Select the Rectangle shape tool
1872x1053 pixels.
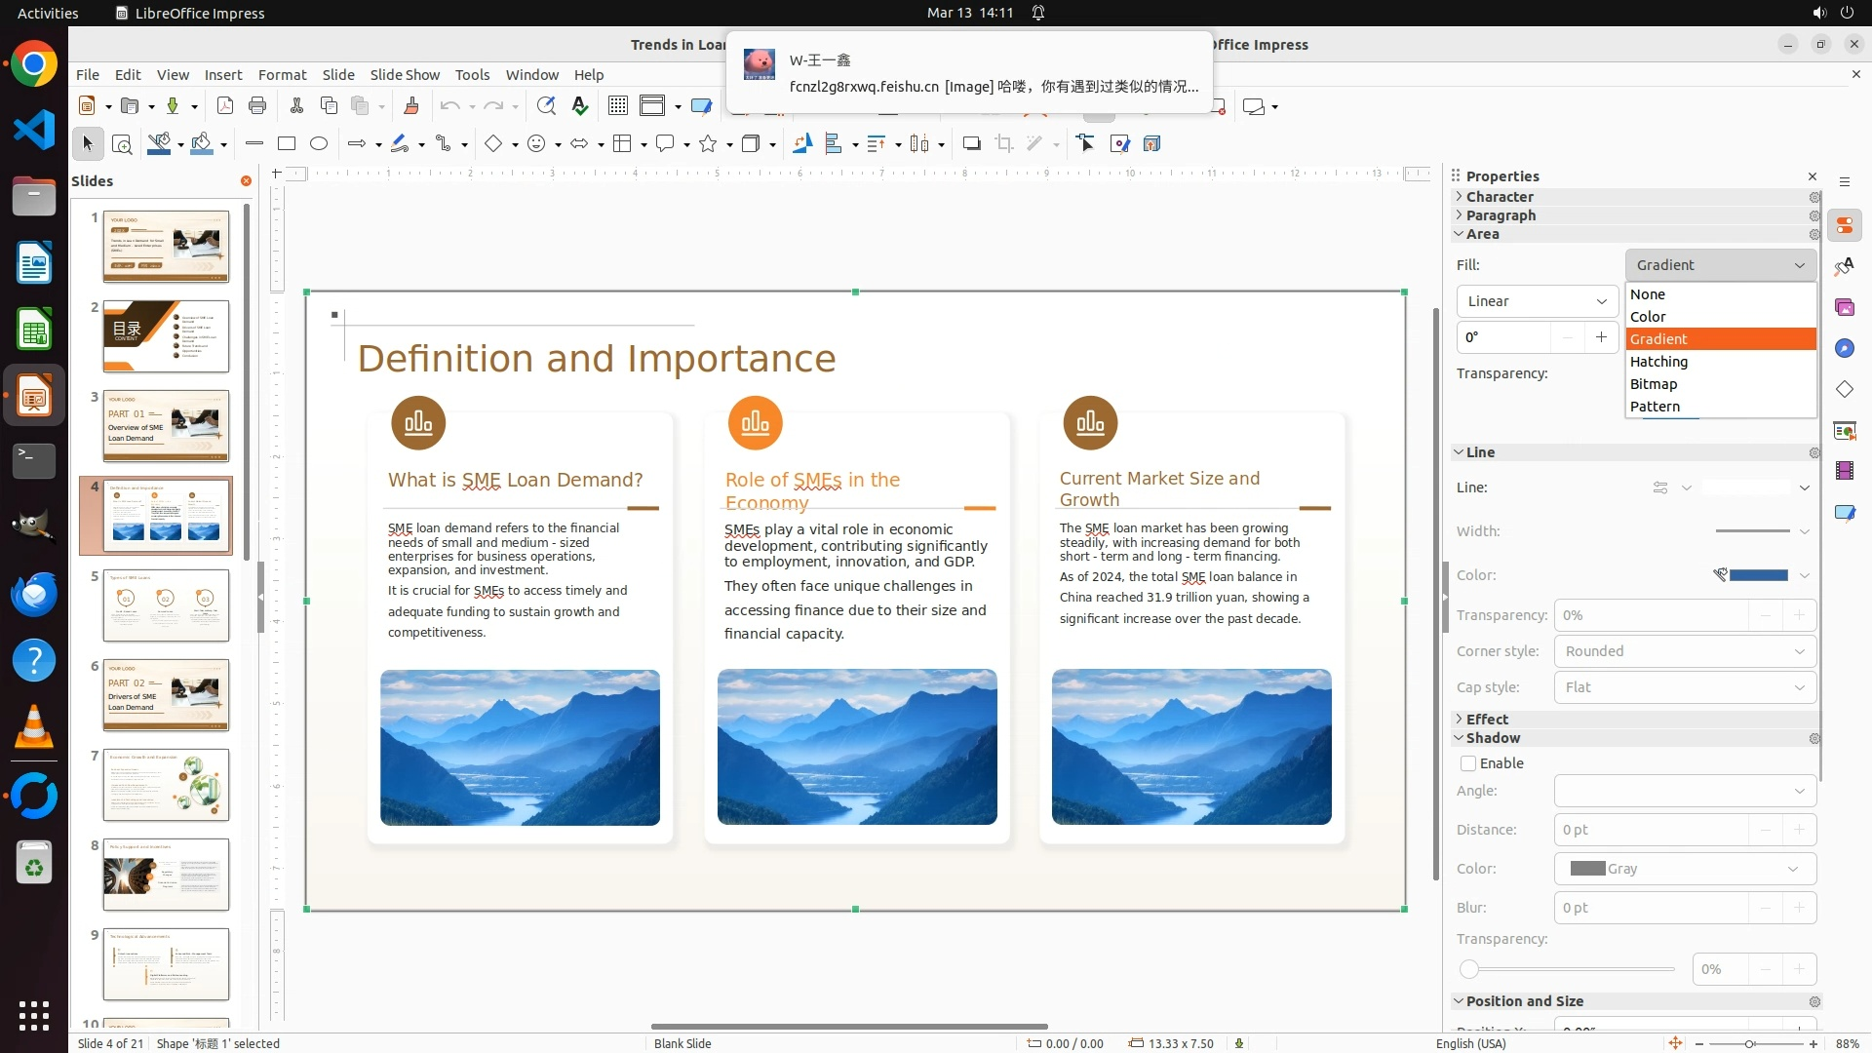(287, 143)
